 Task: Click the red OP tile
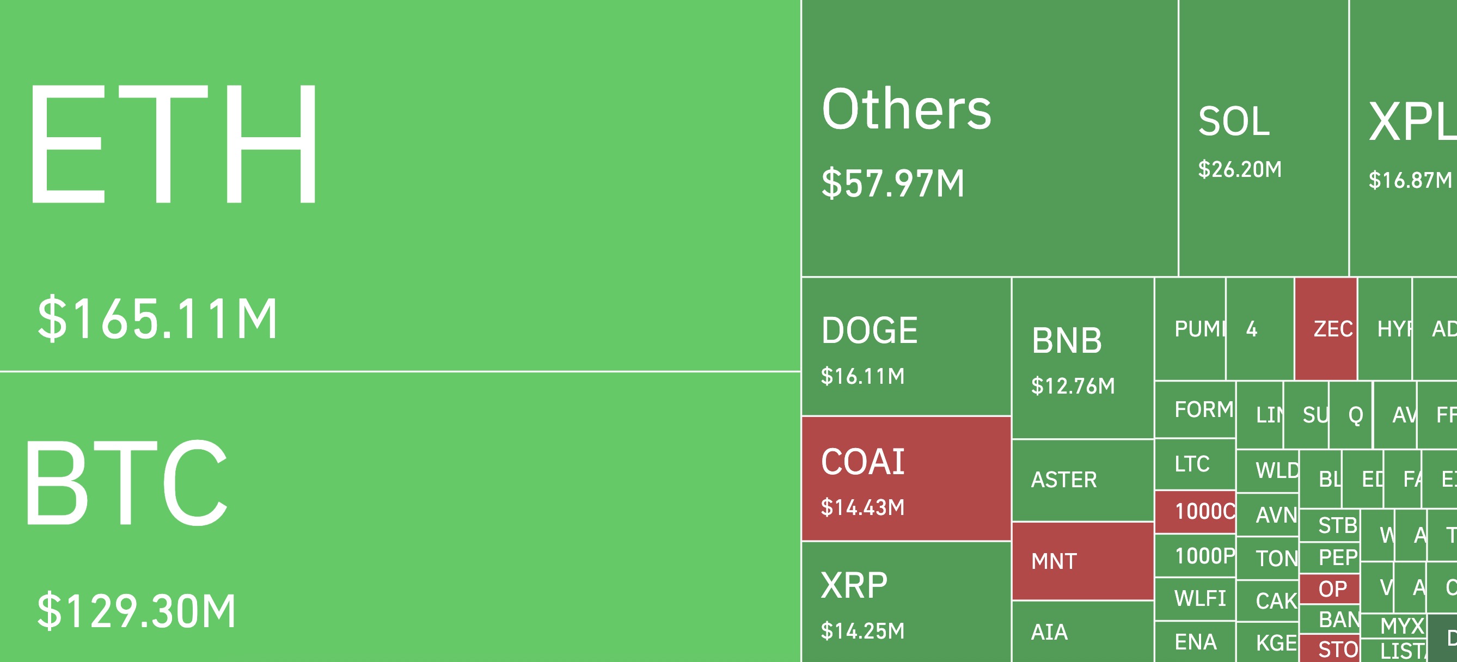click(x=1329, y=589)
